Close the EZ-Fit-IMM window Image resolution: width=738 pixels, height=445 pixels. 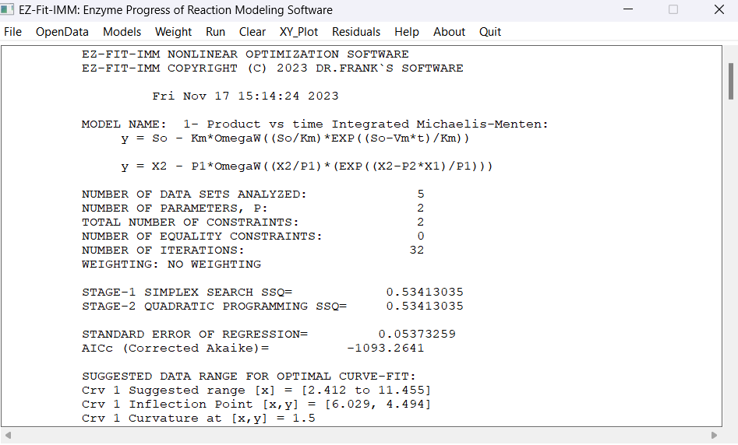coord(719,9)
